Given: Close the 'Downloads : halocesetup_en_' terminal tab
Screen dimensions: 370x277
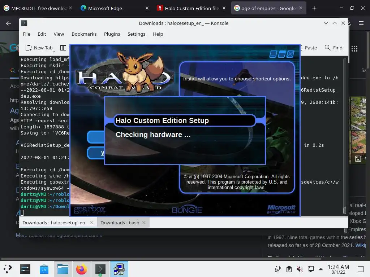Looking at the screenshot, I should coord(92,223).
